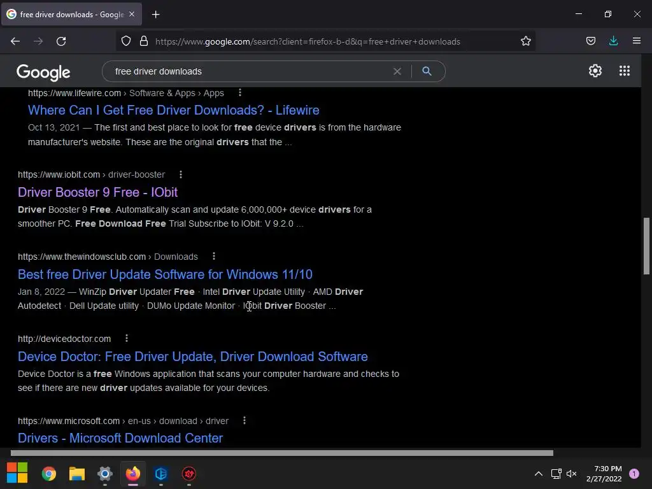Clear the search box with the X icon
The image size is (652, 489).
tap(397, 71)
